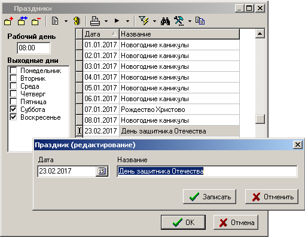Image resolution: width=305 pixels, height=237 pixels.
Task: Click the delete holiday icon with red minus
Action: pyautogui.click(x=36, y=21)
